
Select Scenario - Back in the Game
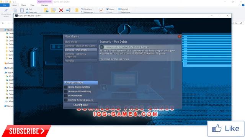point(81,46)
